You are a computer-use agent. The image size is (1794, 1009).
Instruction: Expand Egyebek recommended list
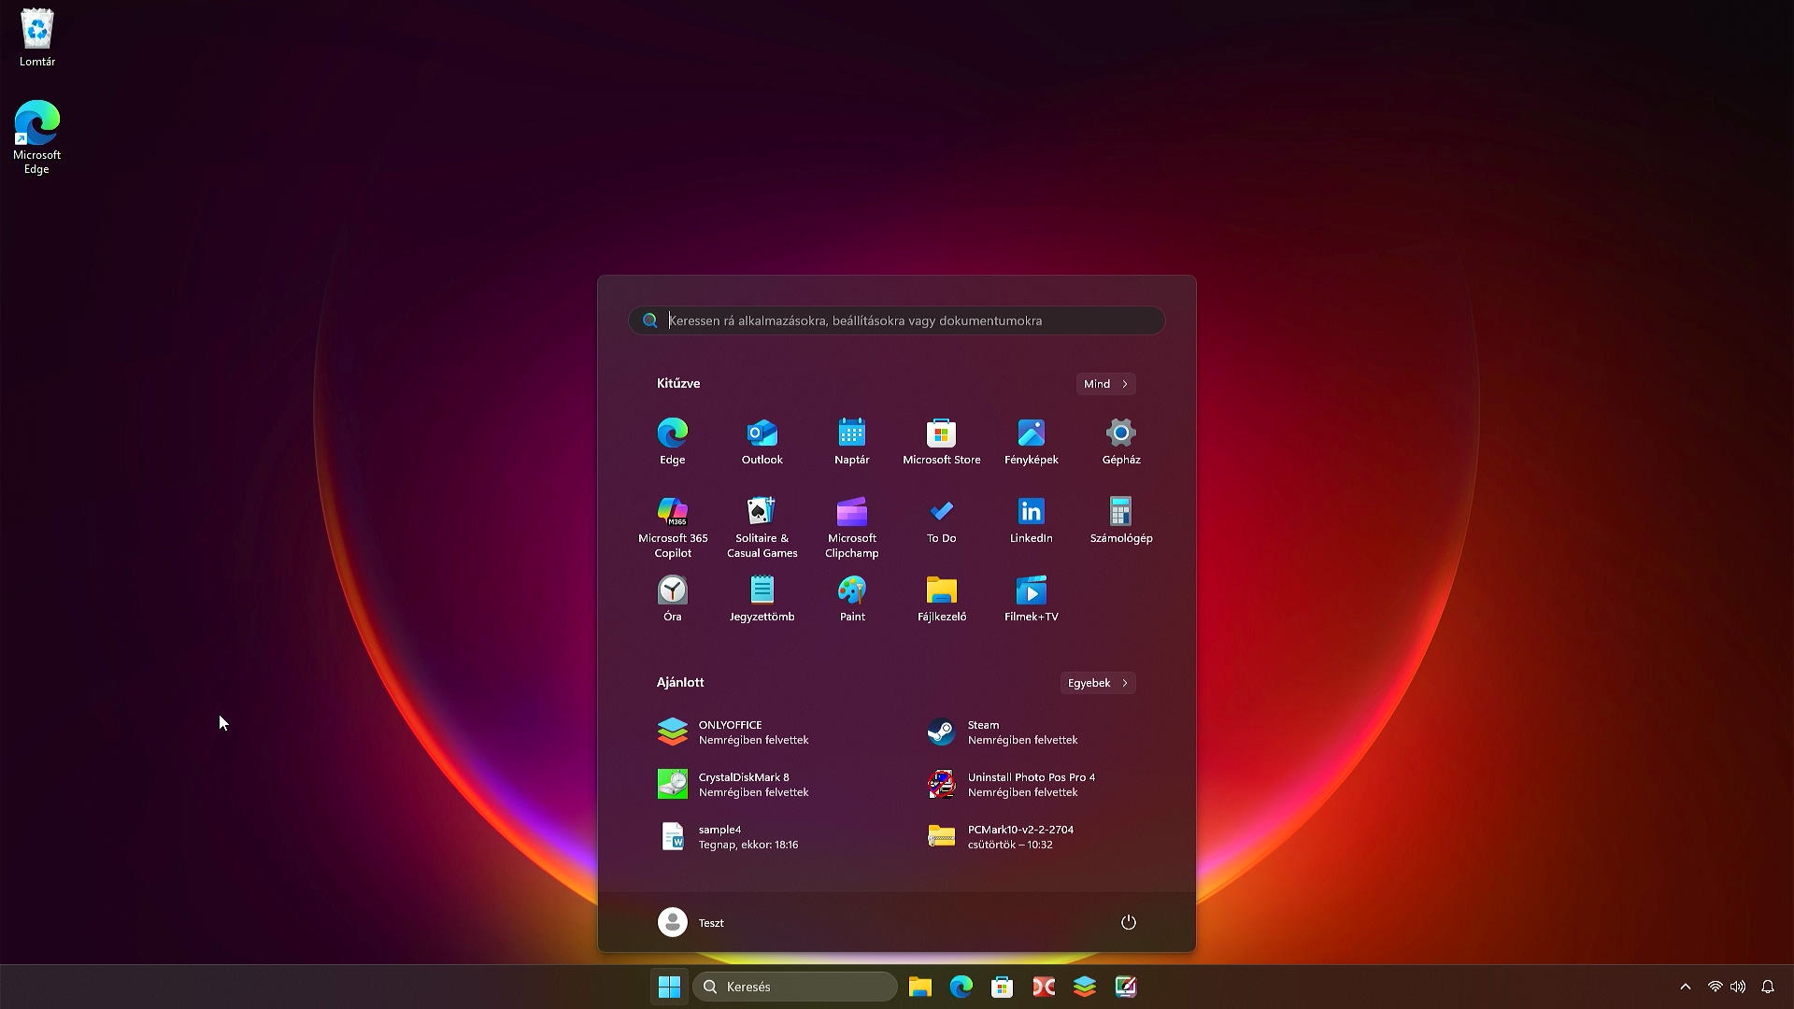click(x=1097, y=683)
